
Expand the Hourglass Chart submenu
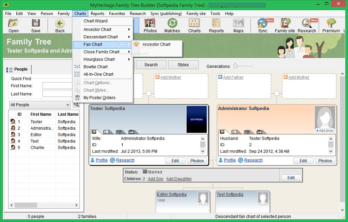(103, 59)
